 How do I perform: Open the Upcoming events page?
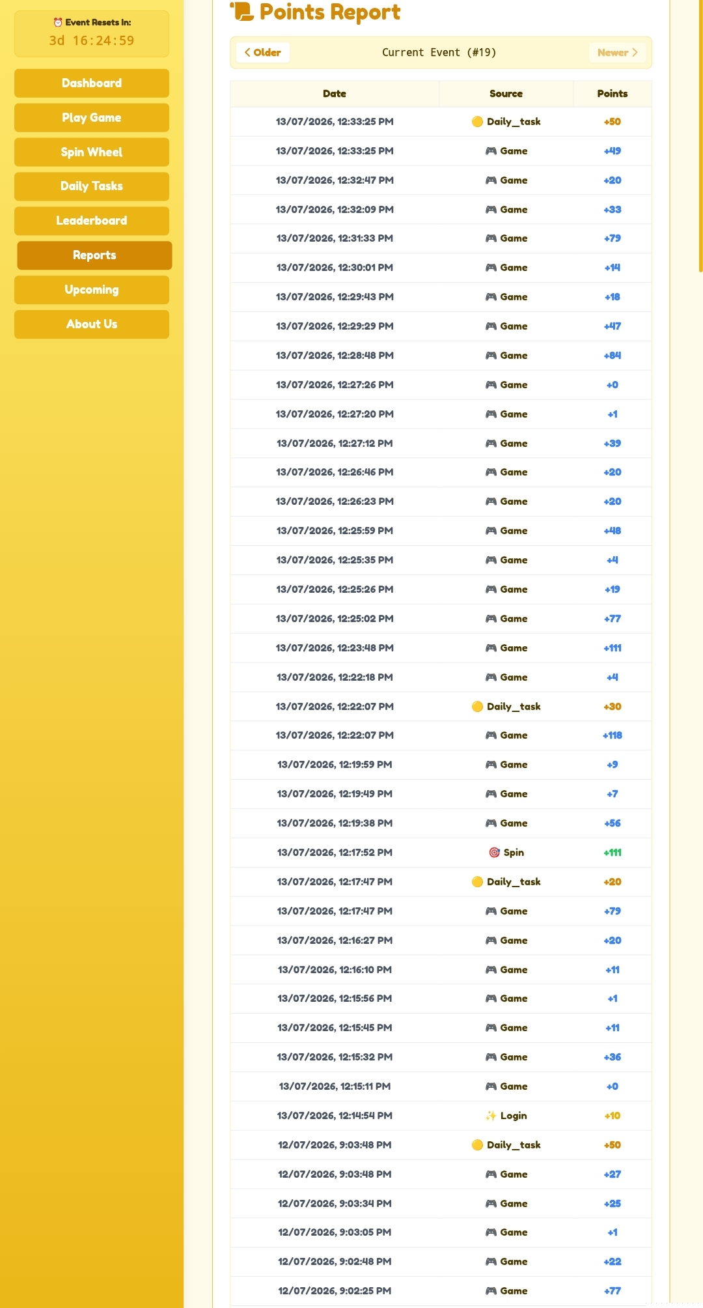pos(92,290)
